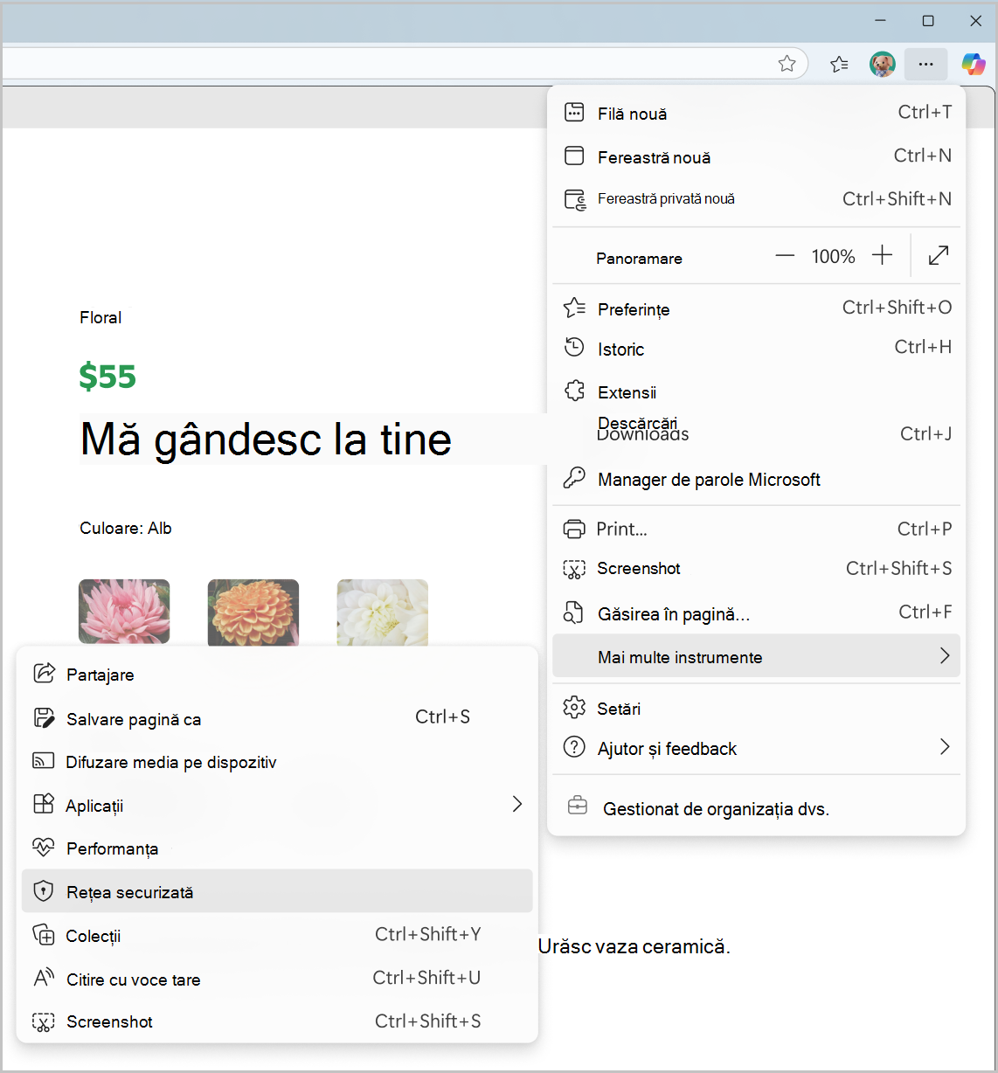
Task: Open the Settings and more ellipsis button
Action: (926, 64)
